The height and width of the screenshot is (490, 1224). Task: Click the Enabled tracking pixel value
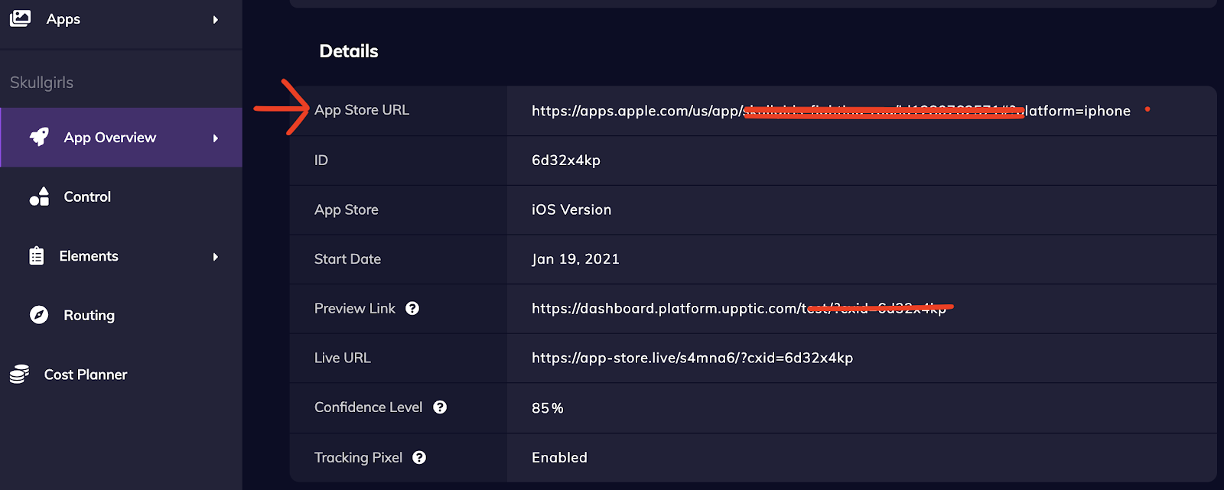point(559,457)
